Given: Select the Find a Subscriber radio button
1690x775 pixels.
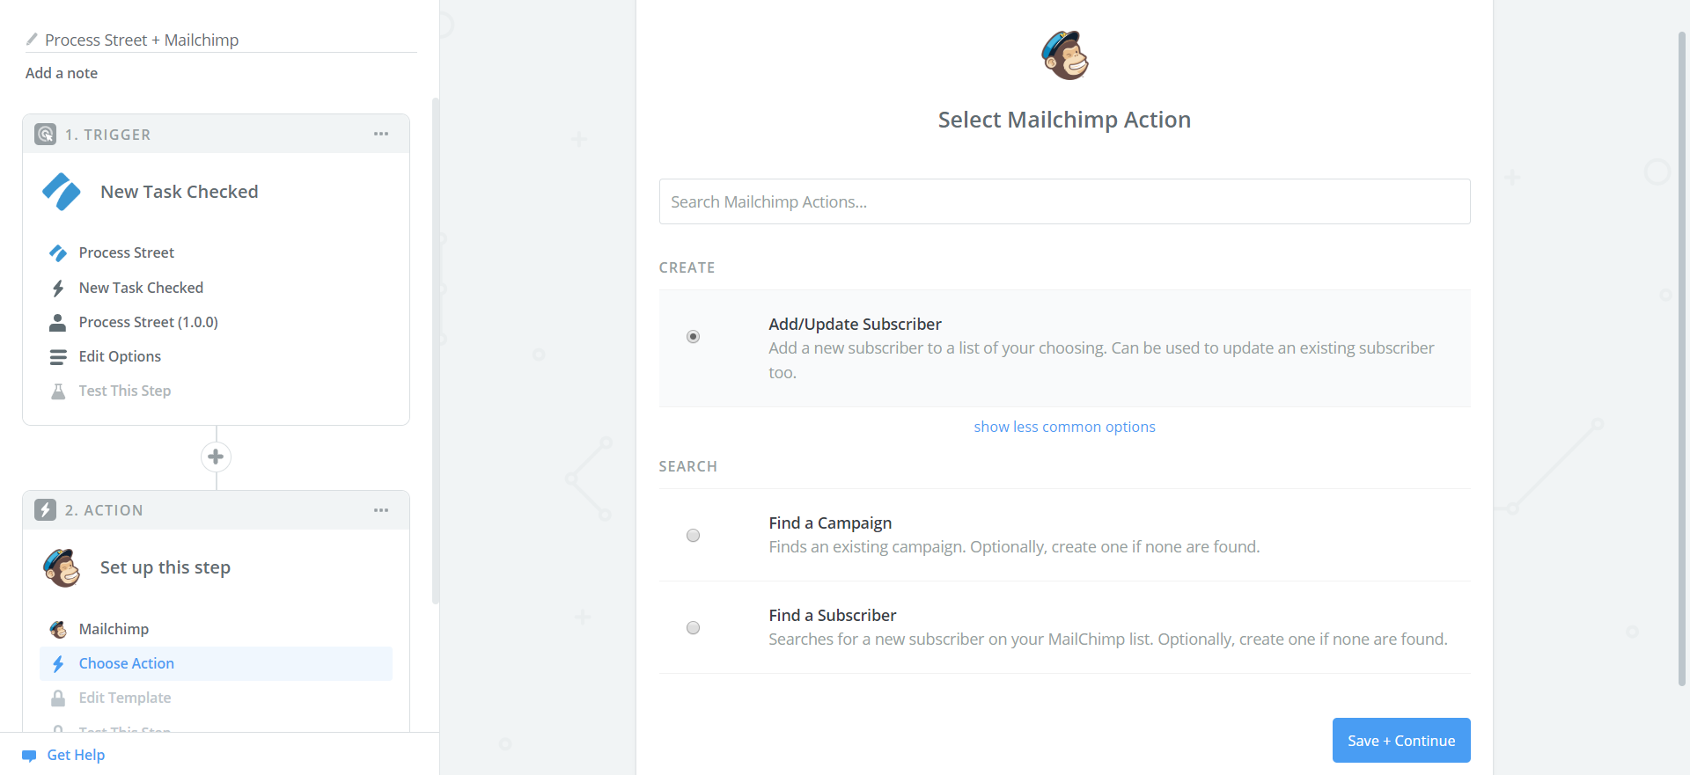Looking at the screenshot, I should (x=694, y=628).
